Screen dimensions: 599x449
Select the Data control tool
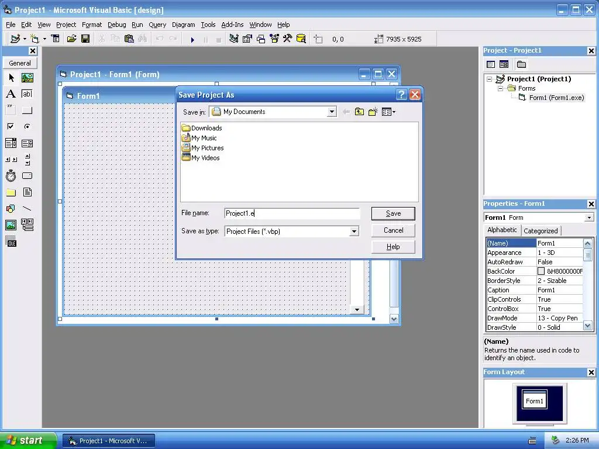point(27,225)
